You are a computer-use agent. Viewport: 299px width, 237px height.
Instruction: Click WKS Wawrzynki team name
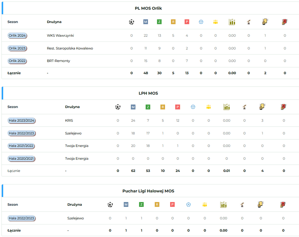point(60,36)
